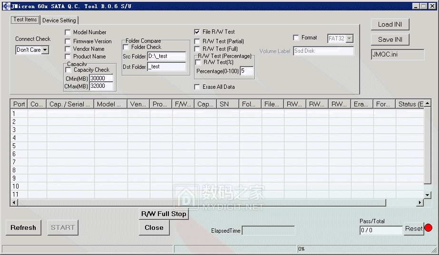This screenshot has width=439, height=255.
Task: Minimize the JMicron Q.C. Tool window
Action: 416,6
